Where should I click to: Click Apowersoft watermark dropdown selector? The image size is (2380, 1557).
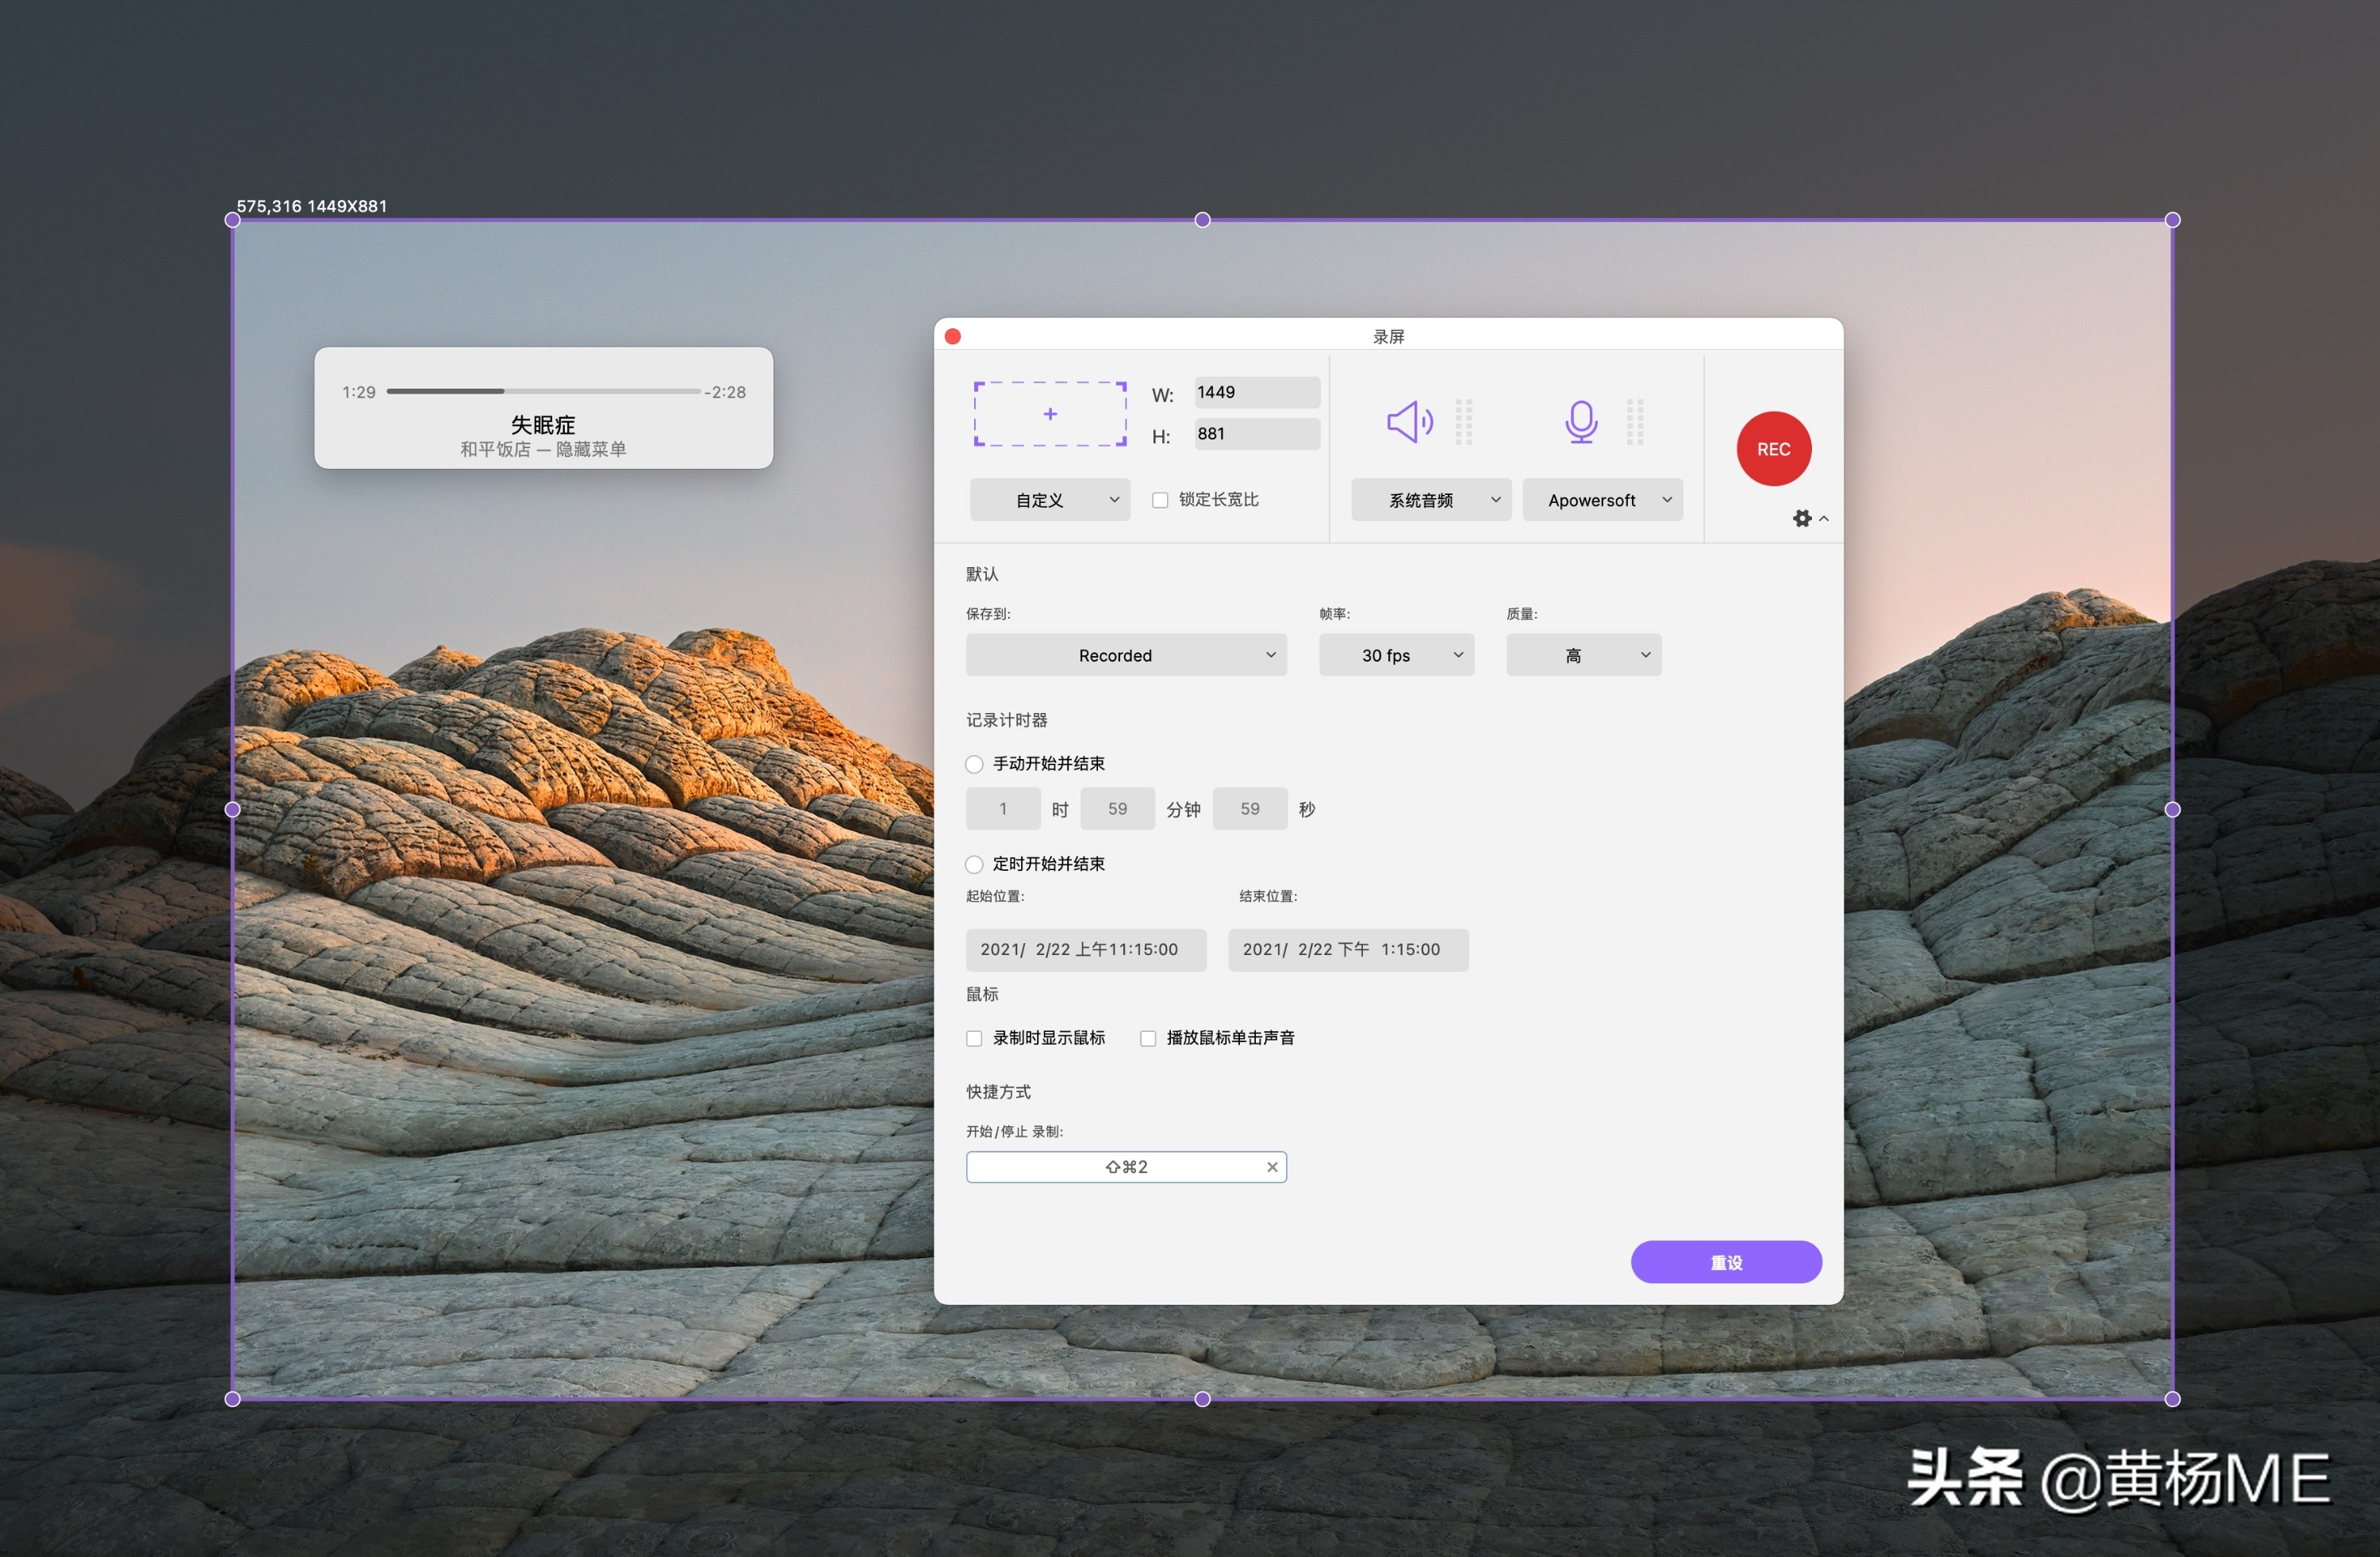(1600, 499)
